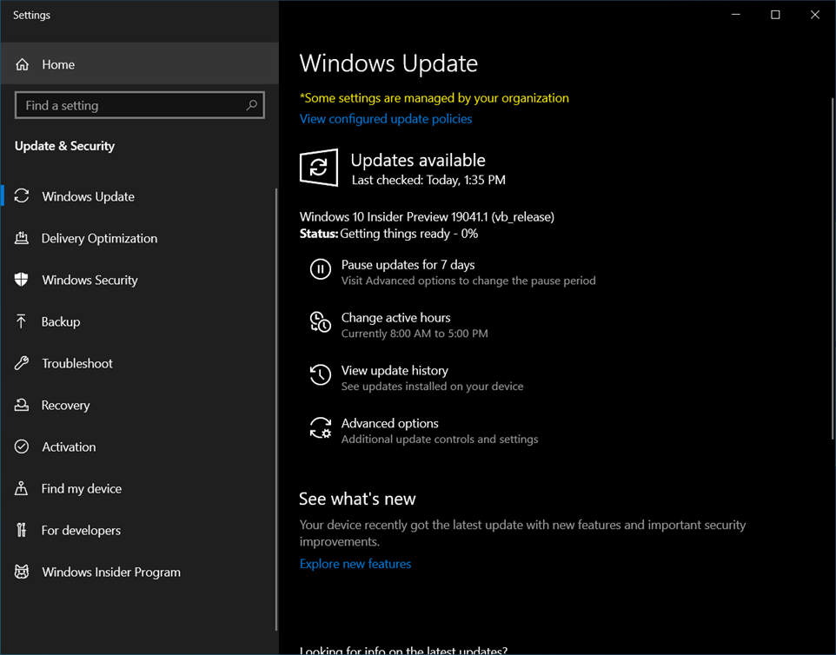
Task: Open For developers settings
Action: 139,530
